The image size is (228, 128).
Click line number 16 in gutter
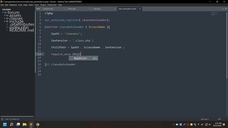[x=40, y=64]
